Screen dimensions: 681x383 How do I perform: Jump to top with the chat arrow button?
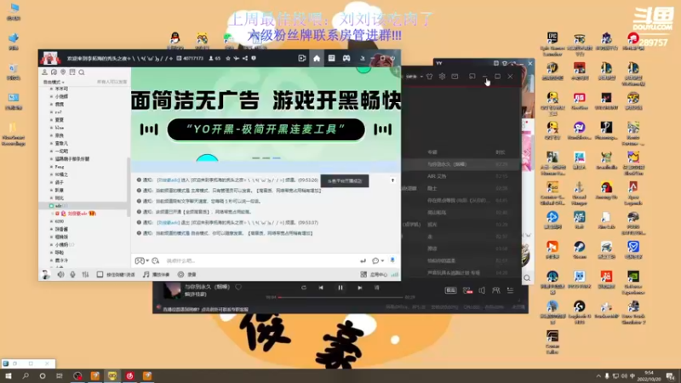(392, 180)
